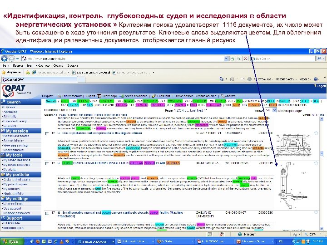327x245 pixels.
Task: Click Create an alert link
Action: [x=206, y=96]
